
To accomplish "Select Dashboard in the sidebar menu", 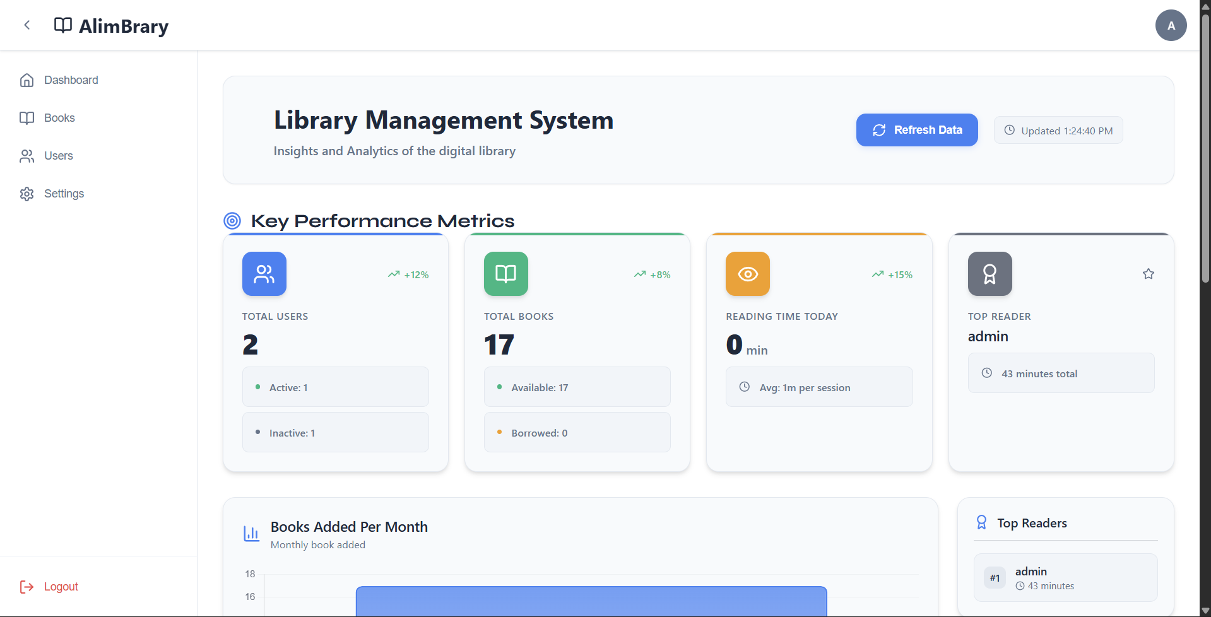I will [x=71, y=80].
